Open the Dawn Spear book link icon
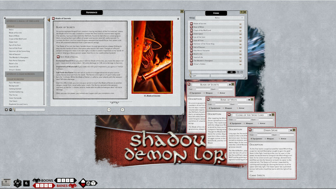 tap(240, 34)
